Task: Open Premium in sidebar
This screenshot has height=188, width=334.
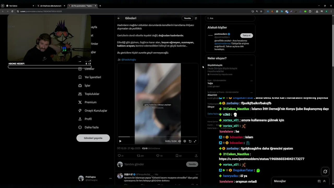Action: [x=87, y=102]
